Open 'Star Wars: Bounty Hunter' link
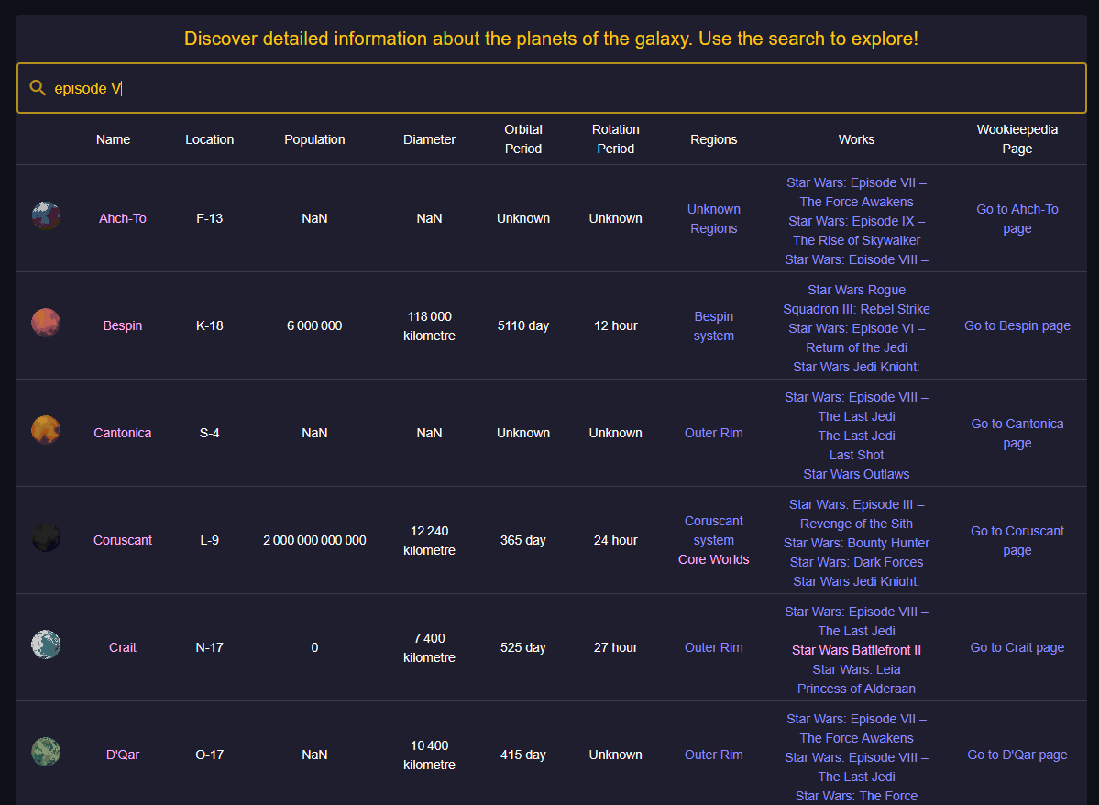 coord(856,543)
